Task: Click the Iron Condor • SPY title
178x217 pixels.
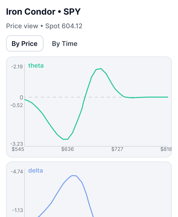Action: click(43, 12)
